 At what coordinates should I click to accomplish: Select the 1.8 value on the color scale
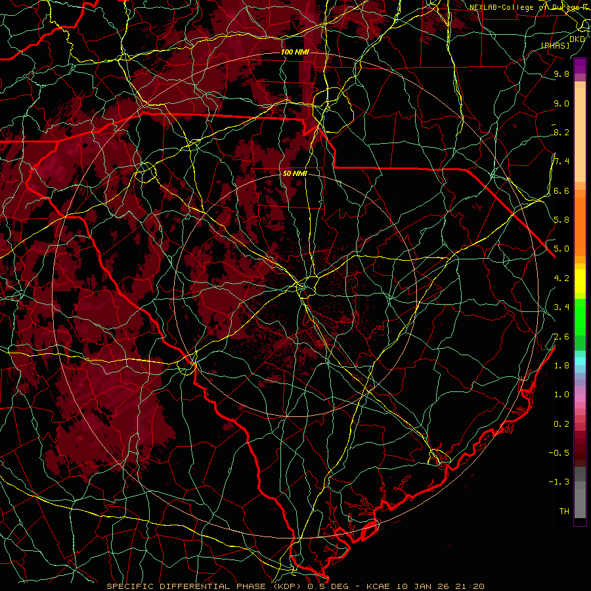561,366
